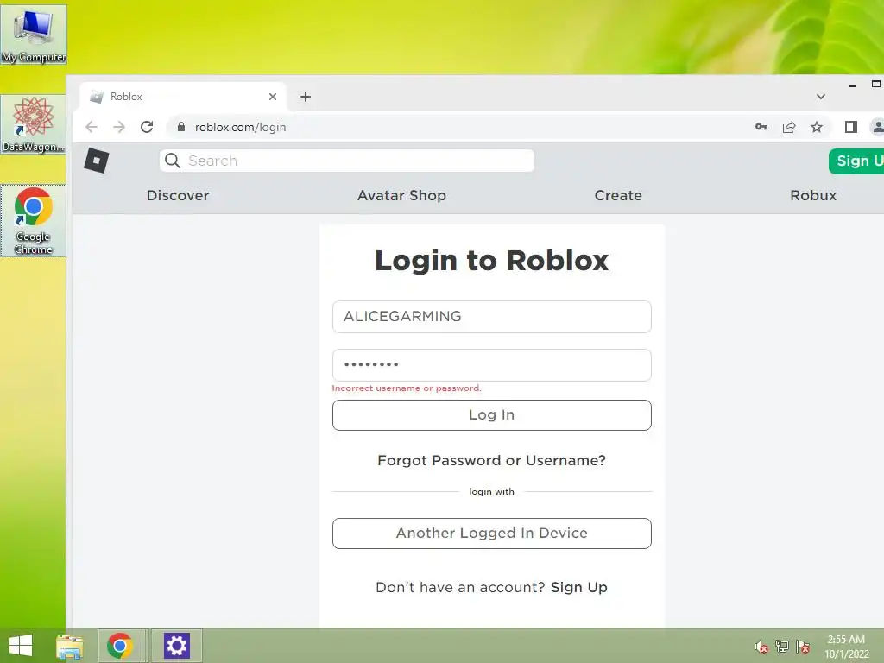Click the Action Center flag tray icon

pos(803,647)
